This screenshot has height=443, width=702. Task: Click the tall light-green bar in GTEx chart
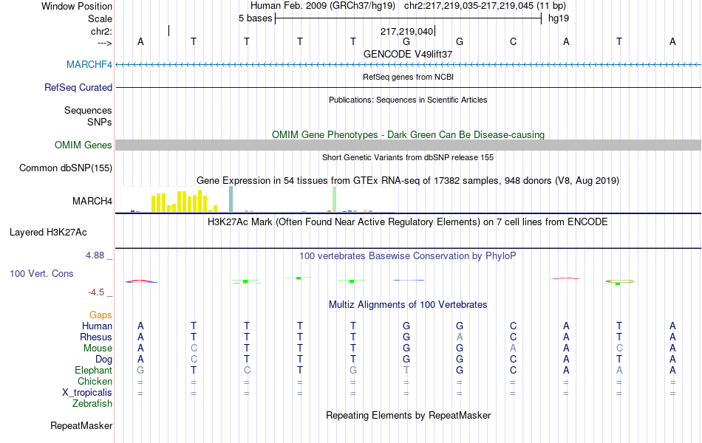point(335,199)
